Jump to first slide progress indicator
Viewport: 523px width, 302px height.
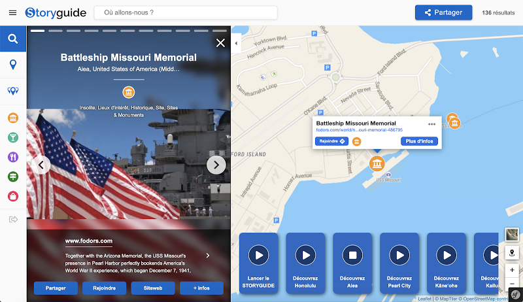(x=38, y=31)
